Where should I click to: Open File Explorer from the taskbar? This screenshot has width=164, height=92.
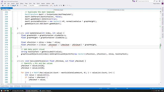pos(8,91)
